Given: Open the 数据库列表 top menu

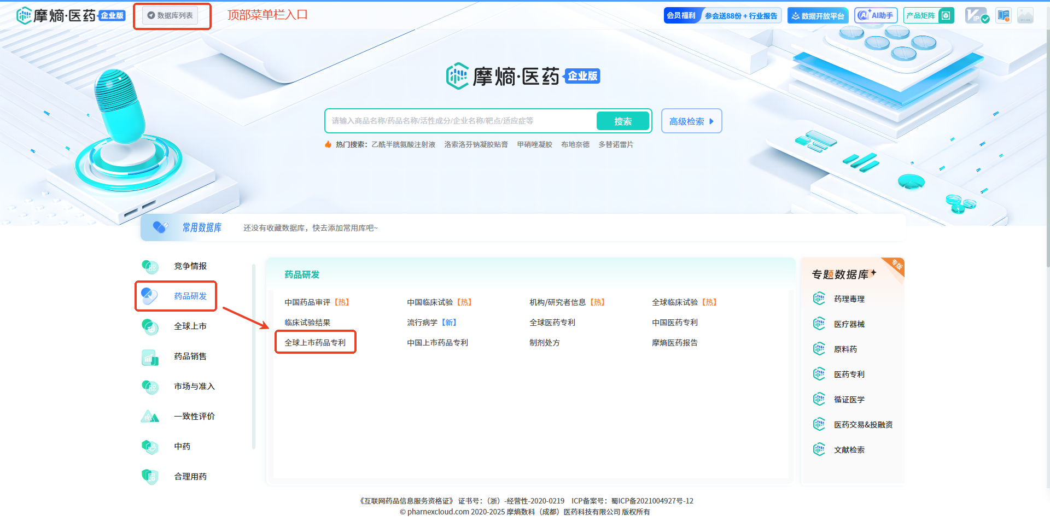Looking at the screenshot, I should 170,15.
